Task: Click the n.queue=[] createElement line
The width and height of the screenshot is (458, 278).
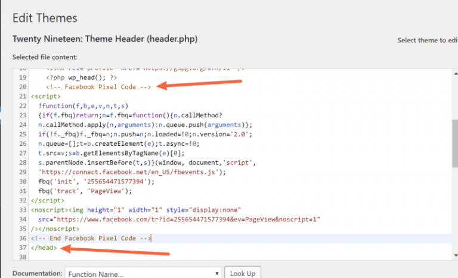Action: [119, 144]
